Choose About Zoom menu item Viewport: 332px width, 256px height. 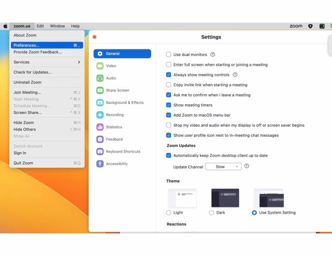pos(47,35)
